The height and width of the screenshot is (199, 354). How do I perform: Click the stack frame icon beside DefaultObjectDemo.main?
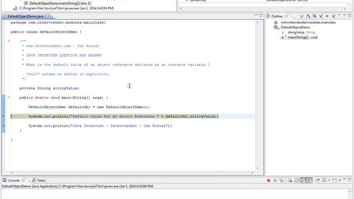(x=26, y=3)
